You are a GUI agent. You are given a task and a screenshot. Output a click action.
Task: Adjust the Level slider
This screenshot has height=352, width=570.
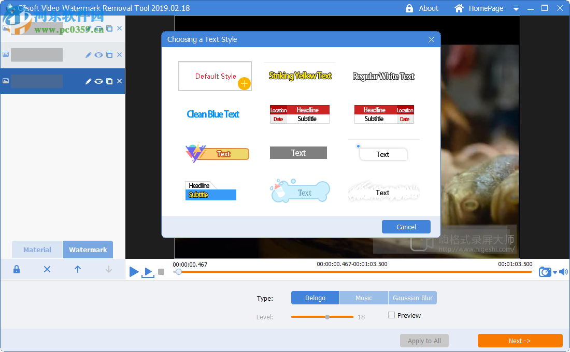(x=327, y=317)
